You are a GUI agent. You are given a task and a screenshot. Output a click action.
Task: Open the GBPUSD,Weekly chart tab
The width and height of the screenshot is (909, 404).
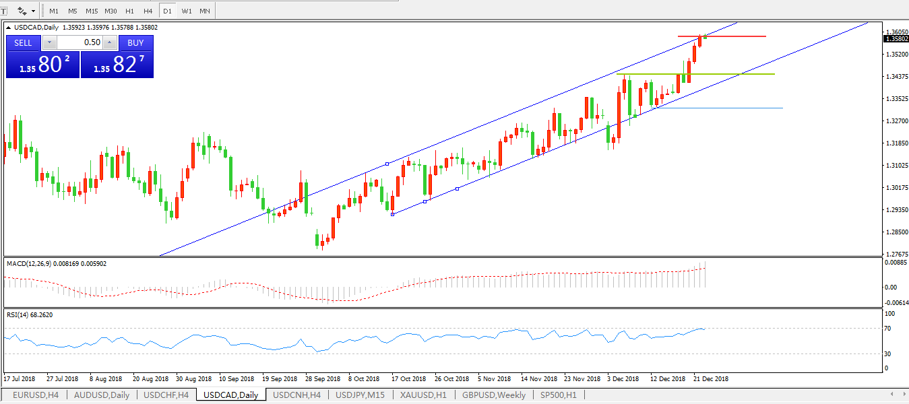[x=493, y=395]
